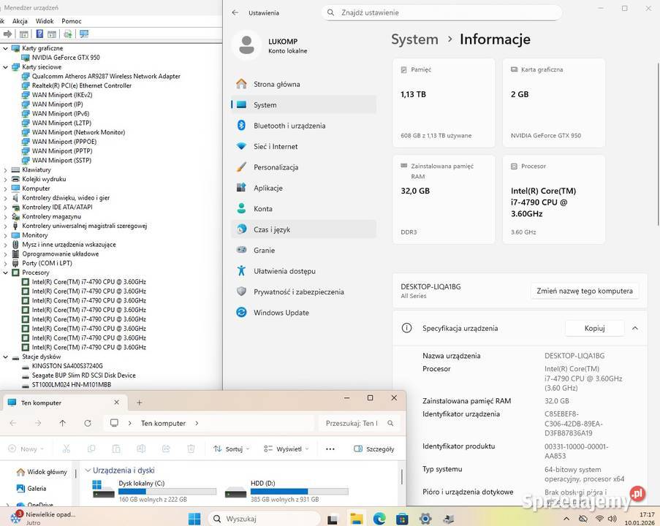Open Settings gear on taskbar
This screenshot has height=526, width=660.
(425, 519)
